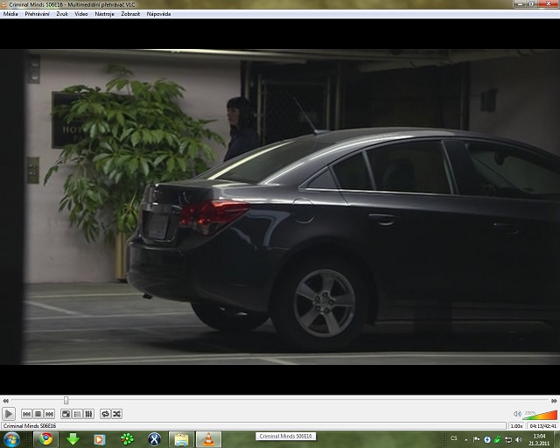Click the green checkmark tray icon
This screenshot has height=448, width=560.
[x=498, y=440]
